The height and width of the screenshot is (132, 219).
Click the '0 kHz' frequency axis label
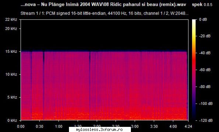12,120
